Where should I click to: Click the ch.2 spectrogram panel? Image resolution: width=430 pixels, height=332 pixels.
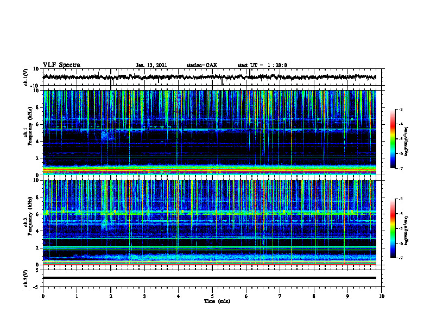click(x=209, y=222)
